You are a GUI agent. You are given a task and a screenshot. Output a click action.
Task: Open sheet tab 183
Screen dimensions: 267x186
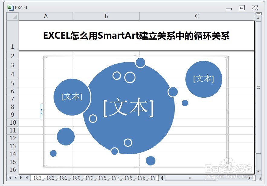[x=37, y=178]
